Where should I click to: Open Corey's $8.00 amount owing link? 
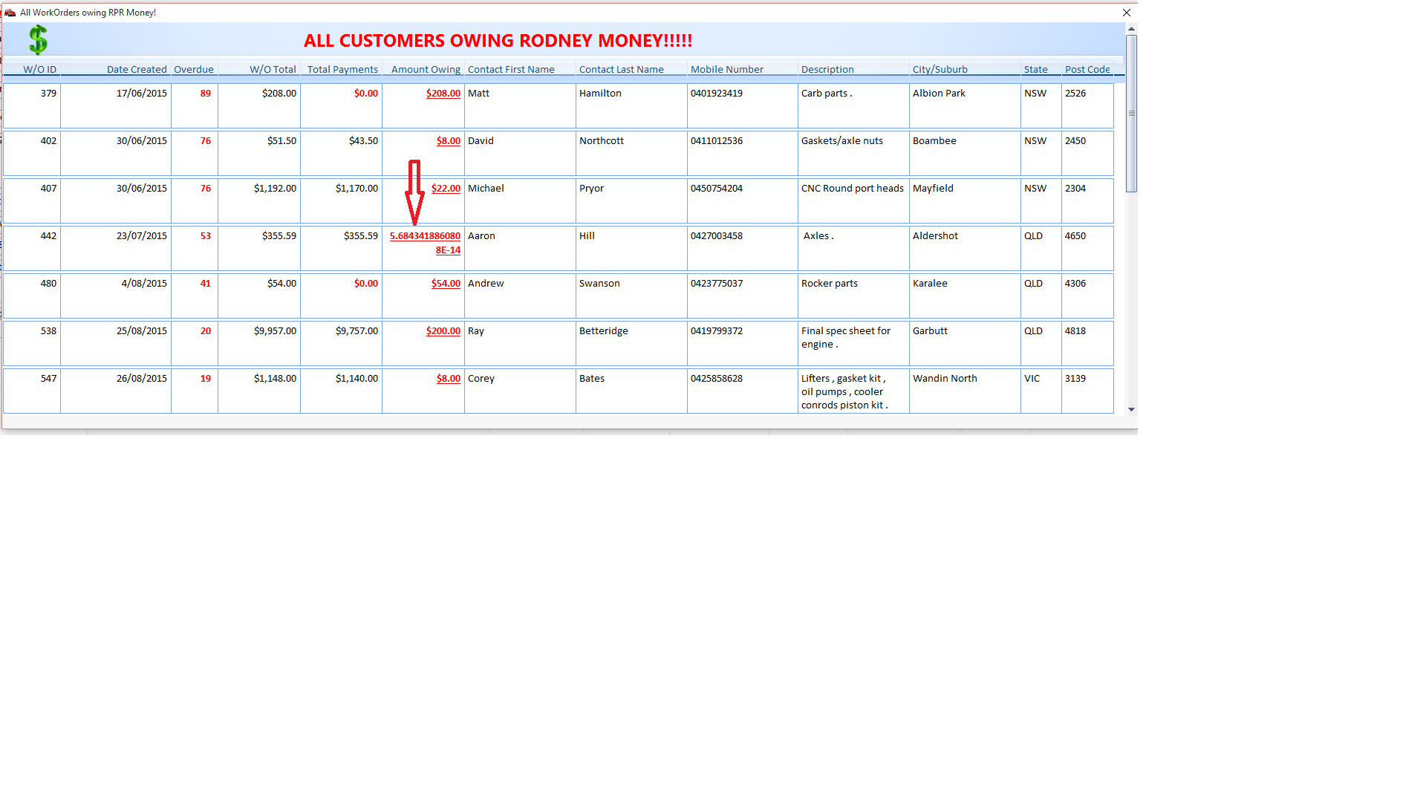pos(449,379)
